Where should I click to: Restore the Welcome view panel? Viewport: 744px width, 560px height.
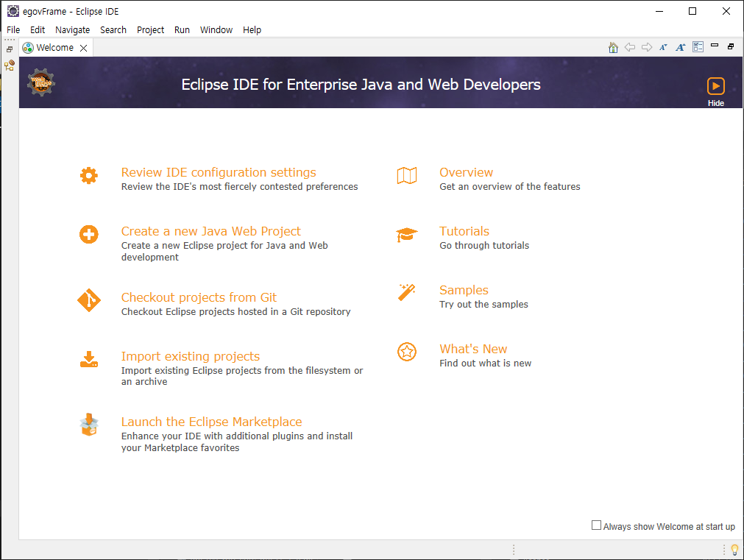(731, 46)
